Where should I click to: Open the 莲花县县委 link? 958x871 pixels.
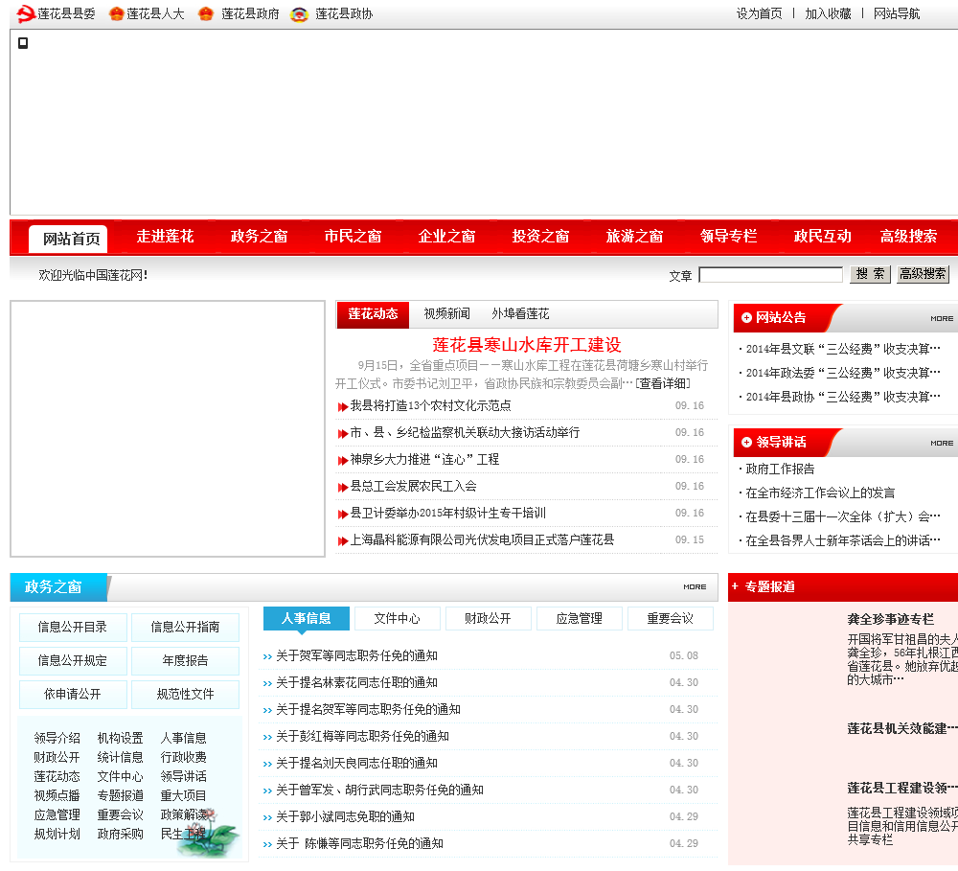(66, 13)
